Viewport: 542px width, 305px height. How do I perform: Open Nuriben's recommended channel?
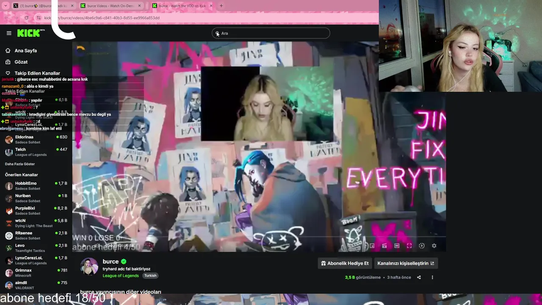36,198
